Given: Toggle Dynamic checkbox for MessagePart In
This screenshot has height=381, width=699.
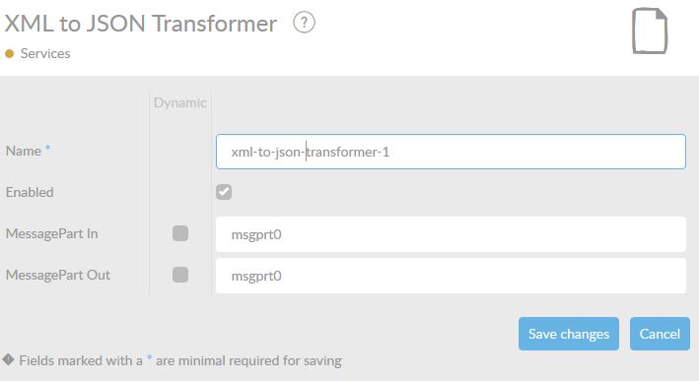Looking at the screenshot, I should [x=180, y=233].
